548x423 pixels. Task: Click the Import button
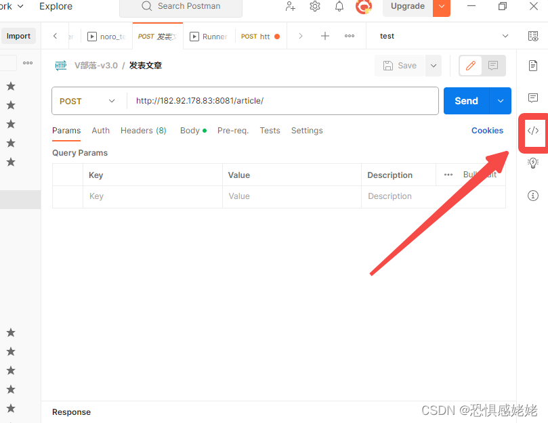pyautogui.click(x=18, y=36)
